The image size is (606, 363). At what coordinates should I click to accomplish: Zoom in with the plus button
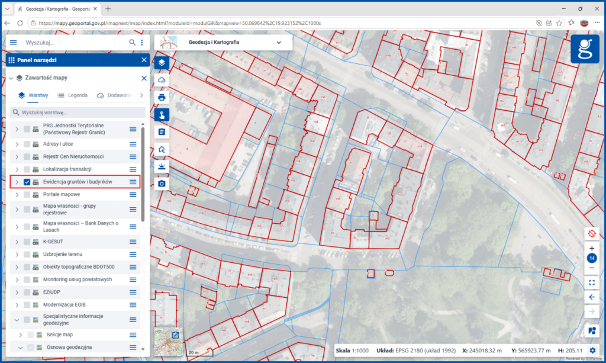pos(592,248)
